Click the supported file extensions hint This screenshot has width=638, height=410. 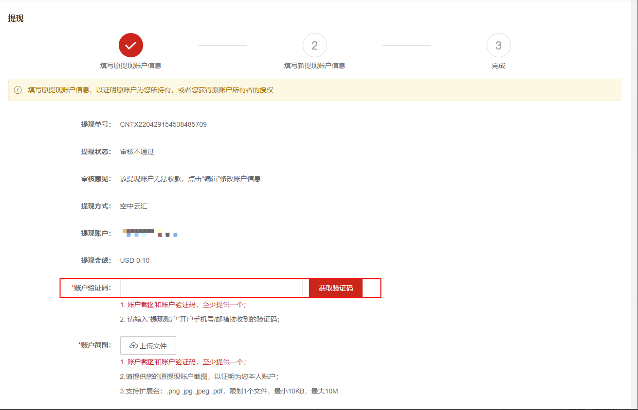pos(229,391)
